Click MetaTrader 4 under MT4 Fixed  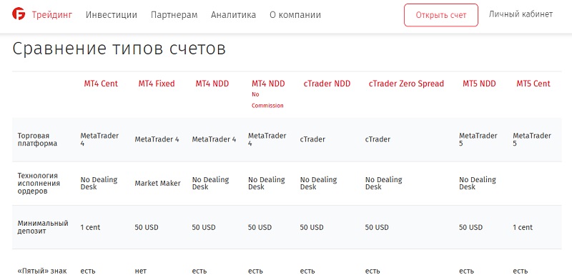157,139
